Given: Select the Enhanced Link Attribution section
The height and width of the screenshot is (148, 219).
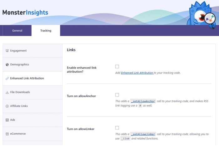Looking at the screenshot, I should [33, 78].
